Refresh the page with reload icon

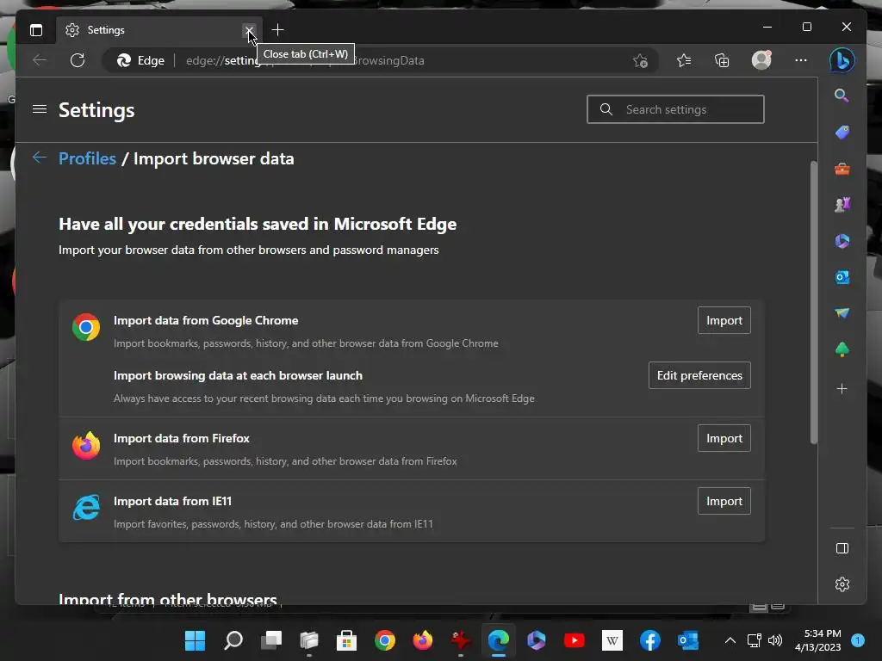[78, 60]
